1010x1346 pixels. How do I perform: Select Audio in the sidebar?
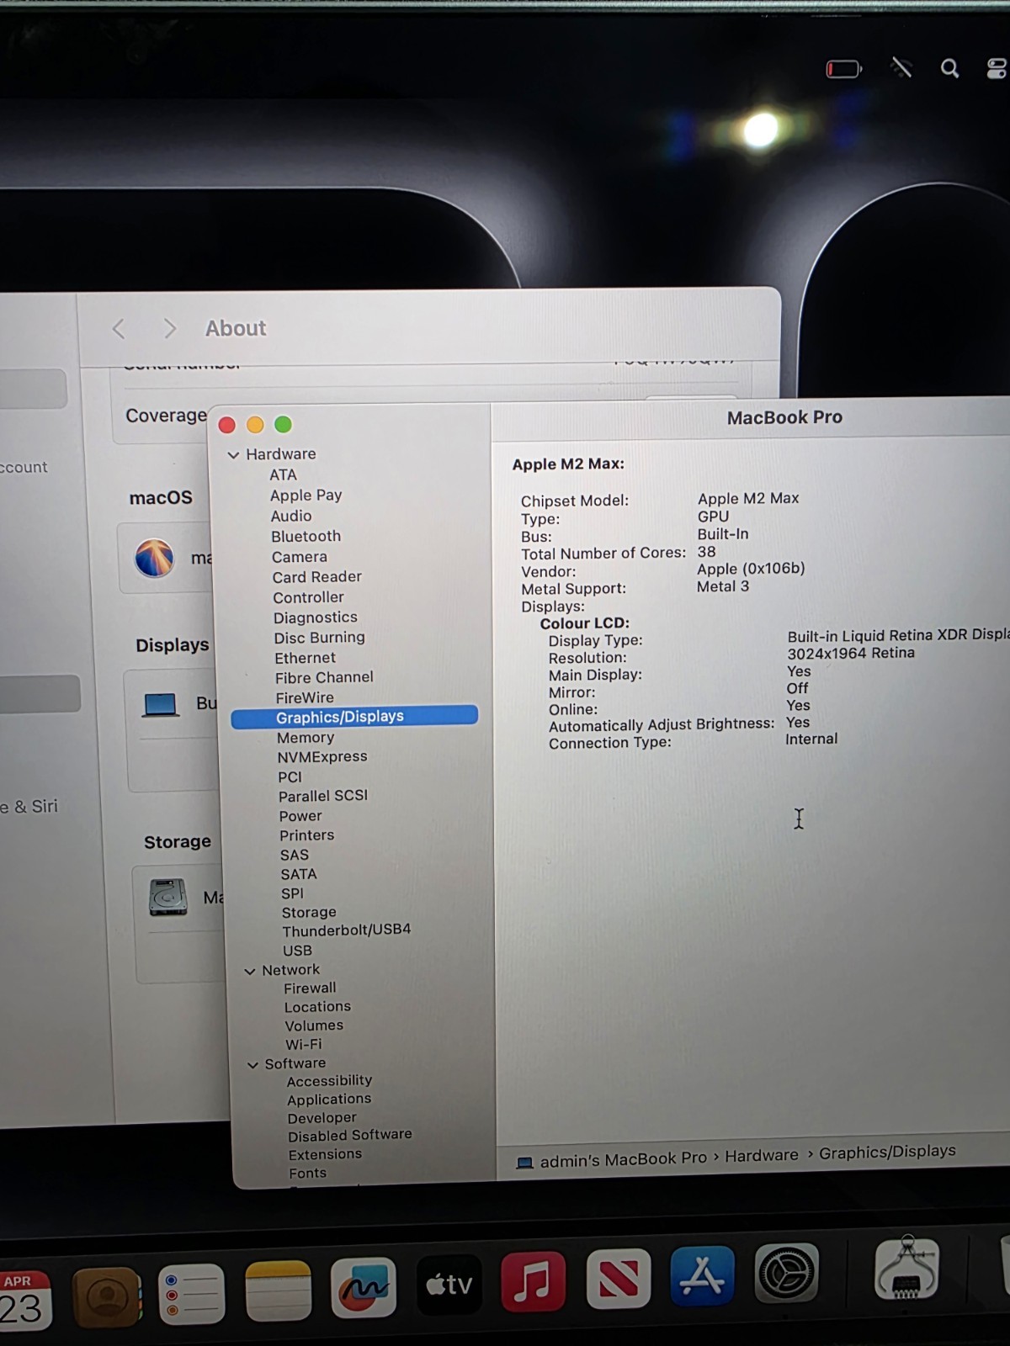click(x=291, y=516)
